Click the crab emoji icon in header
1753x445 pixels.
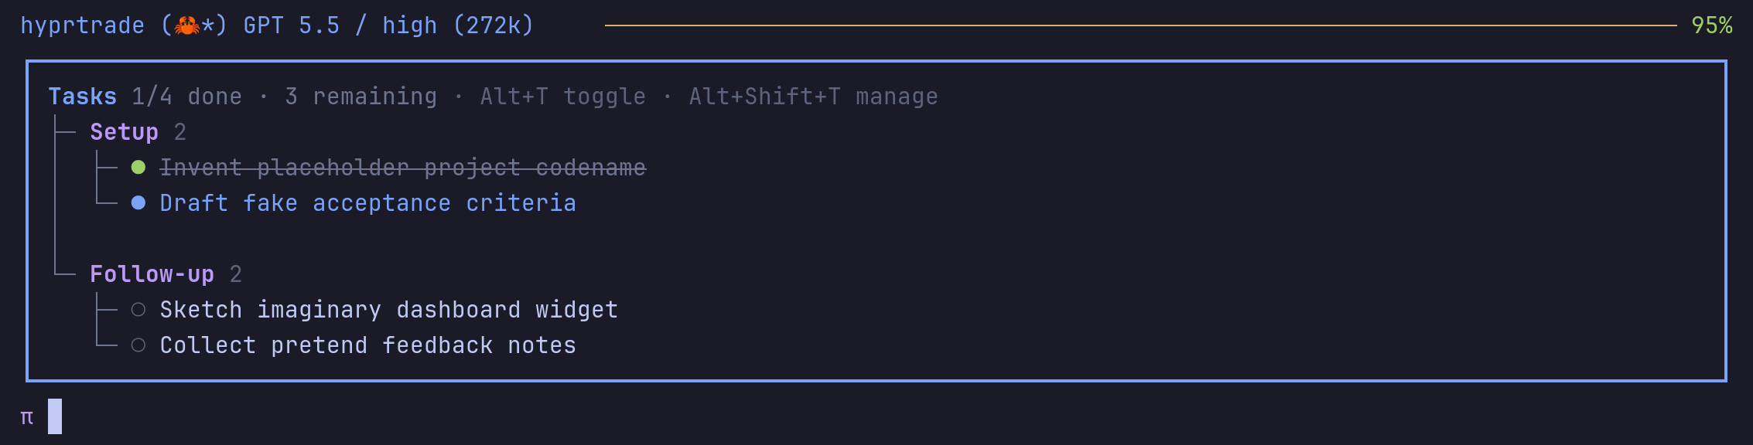click(186, 25)
